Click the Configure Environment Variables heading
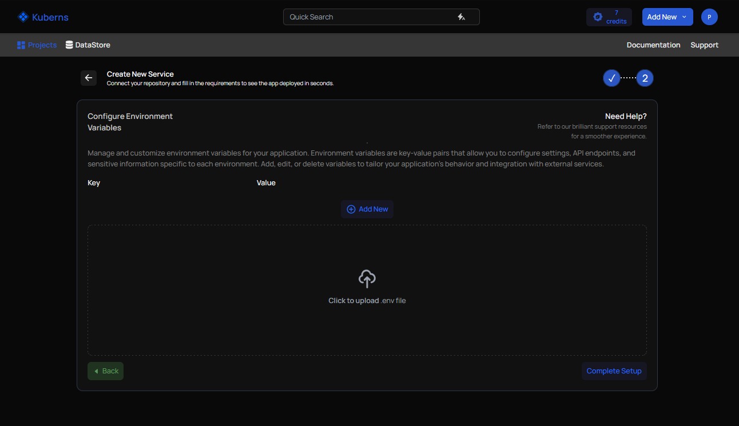The height and width of the screenshot is (426, 739). [x=130, y=122]
